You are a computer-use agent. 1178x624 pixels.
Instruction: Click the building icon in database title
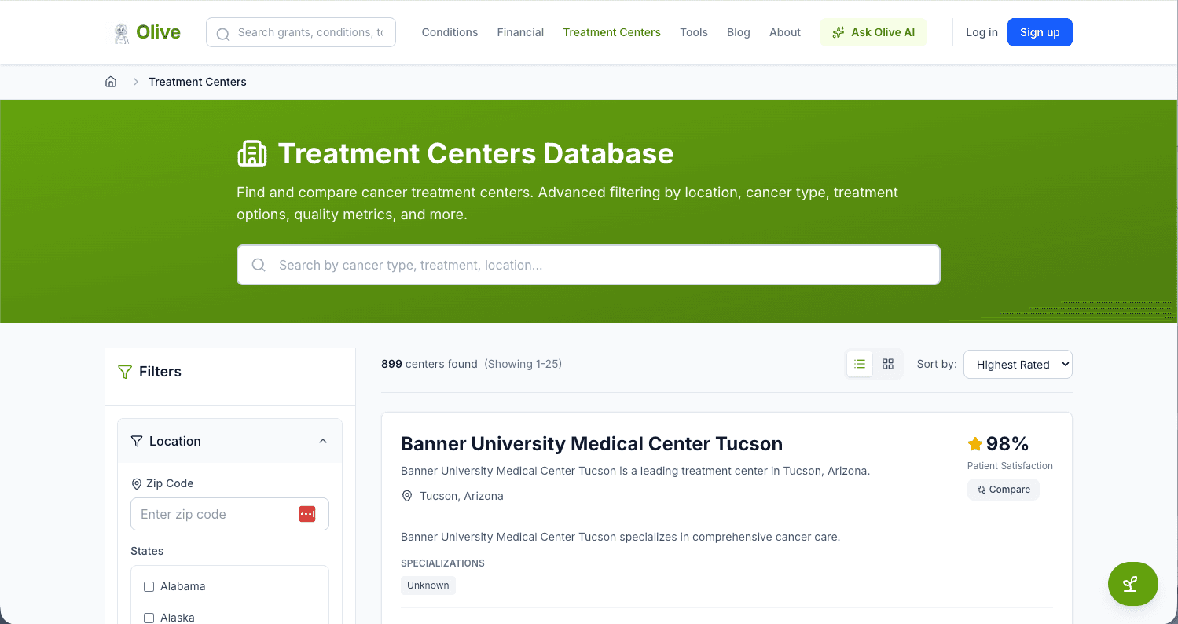click(x=252, y=153)
